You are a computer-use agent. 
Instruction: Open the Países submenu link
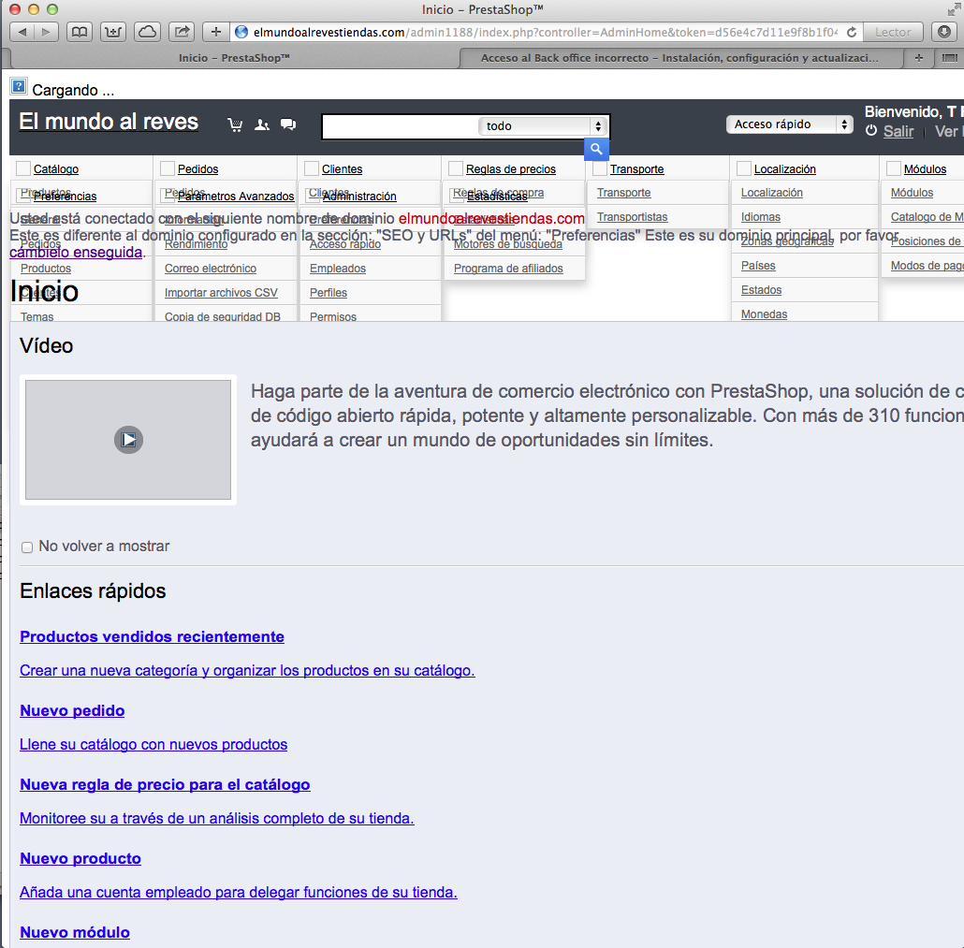pos(758,266)
